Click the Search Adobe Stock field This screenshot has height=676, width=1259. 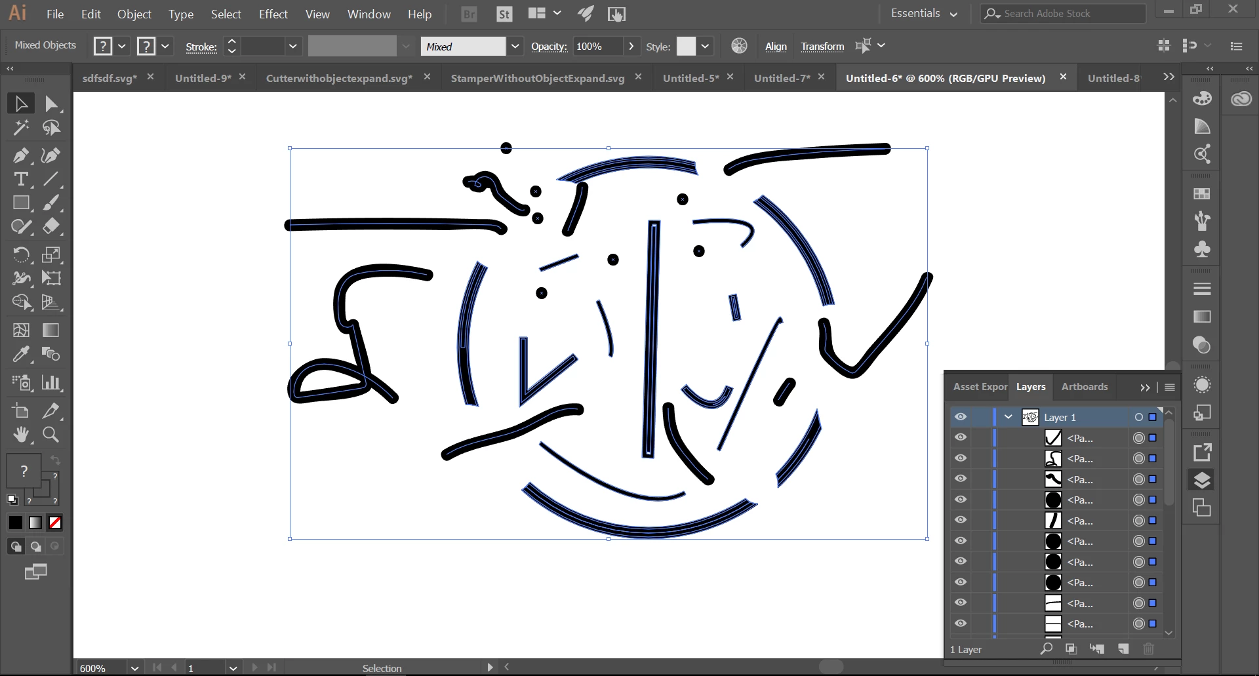[x=1064, y=14]
